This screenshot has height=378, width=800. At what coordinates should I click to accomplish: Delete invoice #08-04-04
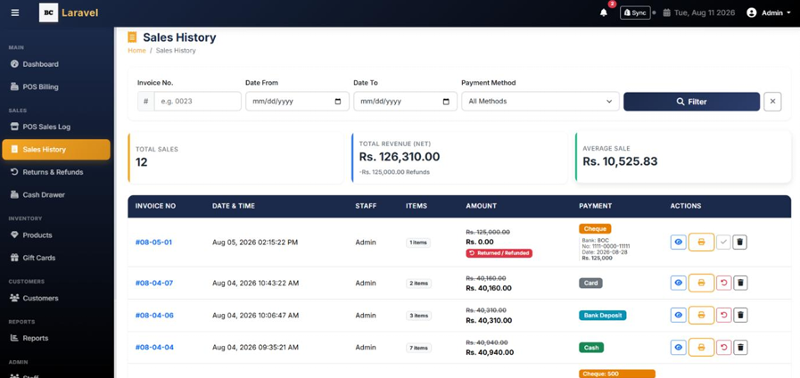pos(740,348)
